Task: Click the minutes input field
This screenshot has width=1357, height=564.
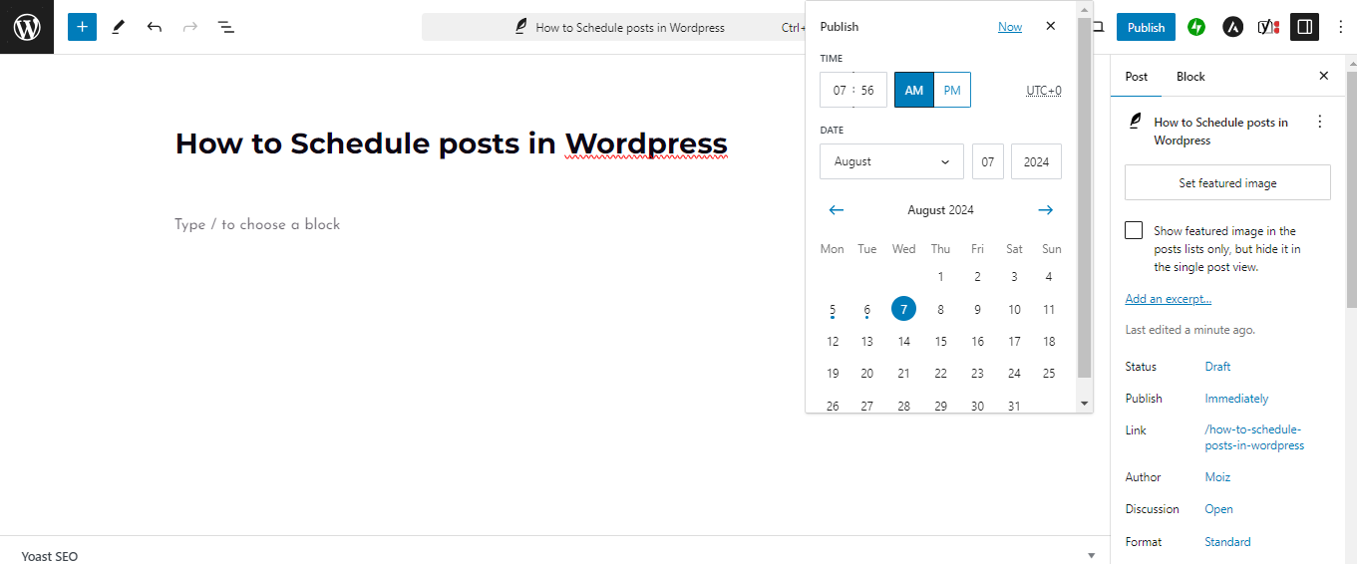Action: pos(868,90)
